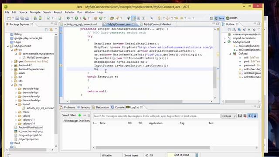Screen dimensions: 279x157
Task: Click the Clear Log icon in LogCat
Action: coord(245,116)
